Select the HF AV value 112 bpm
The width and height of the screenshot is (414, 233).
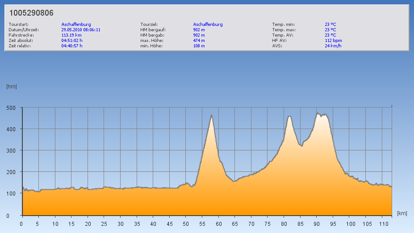point(333,41)
